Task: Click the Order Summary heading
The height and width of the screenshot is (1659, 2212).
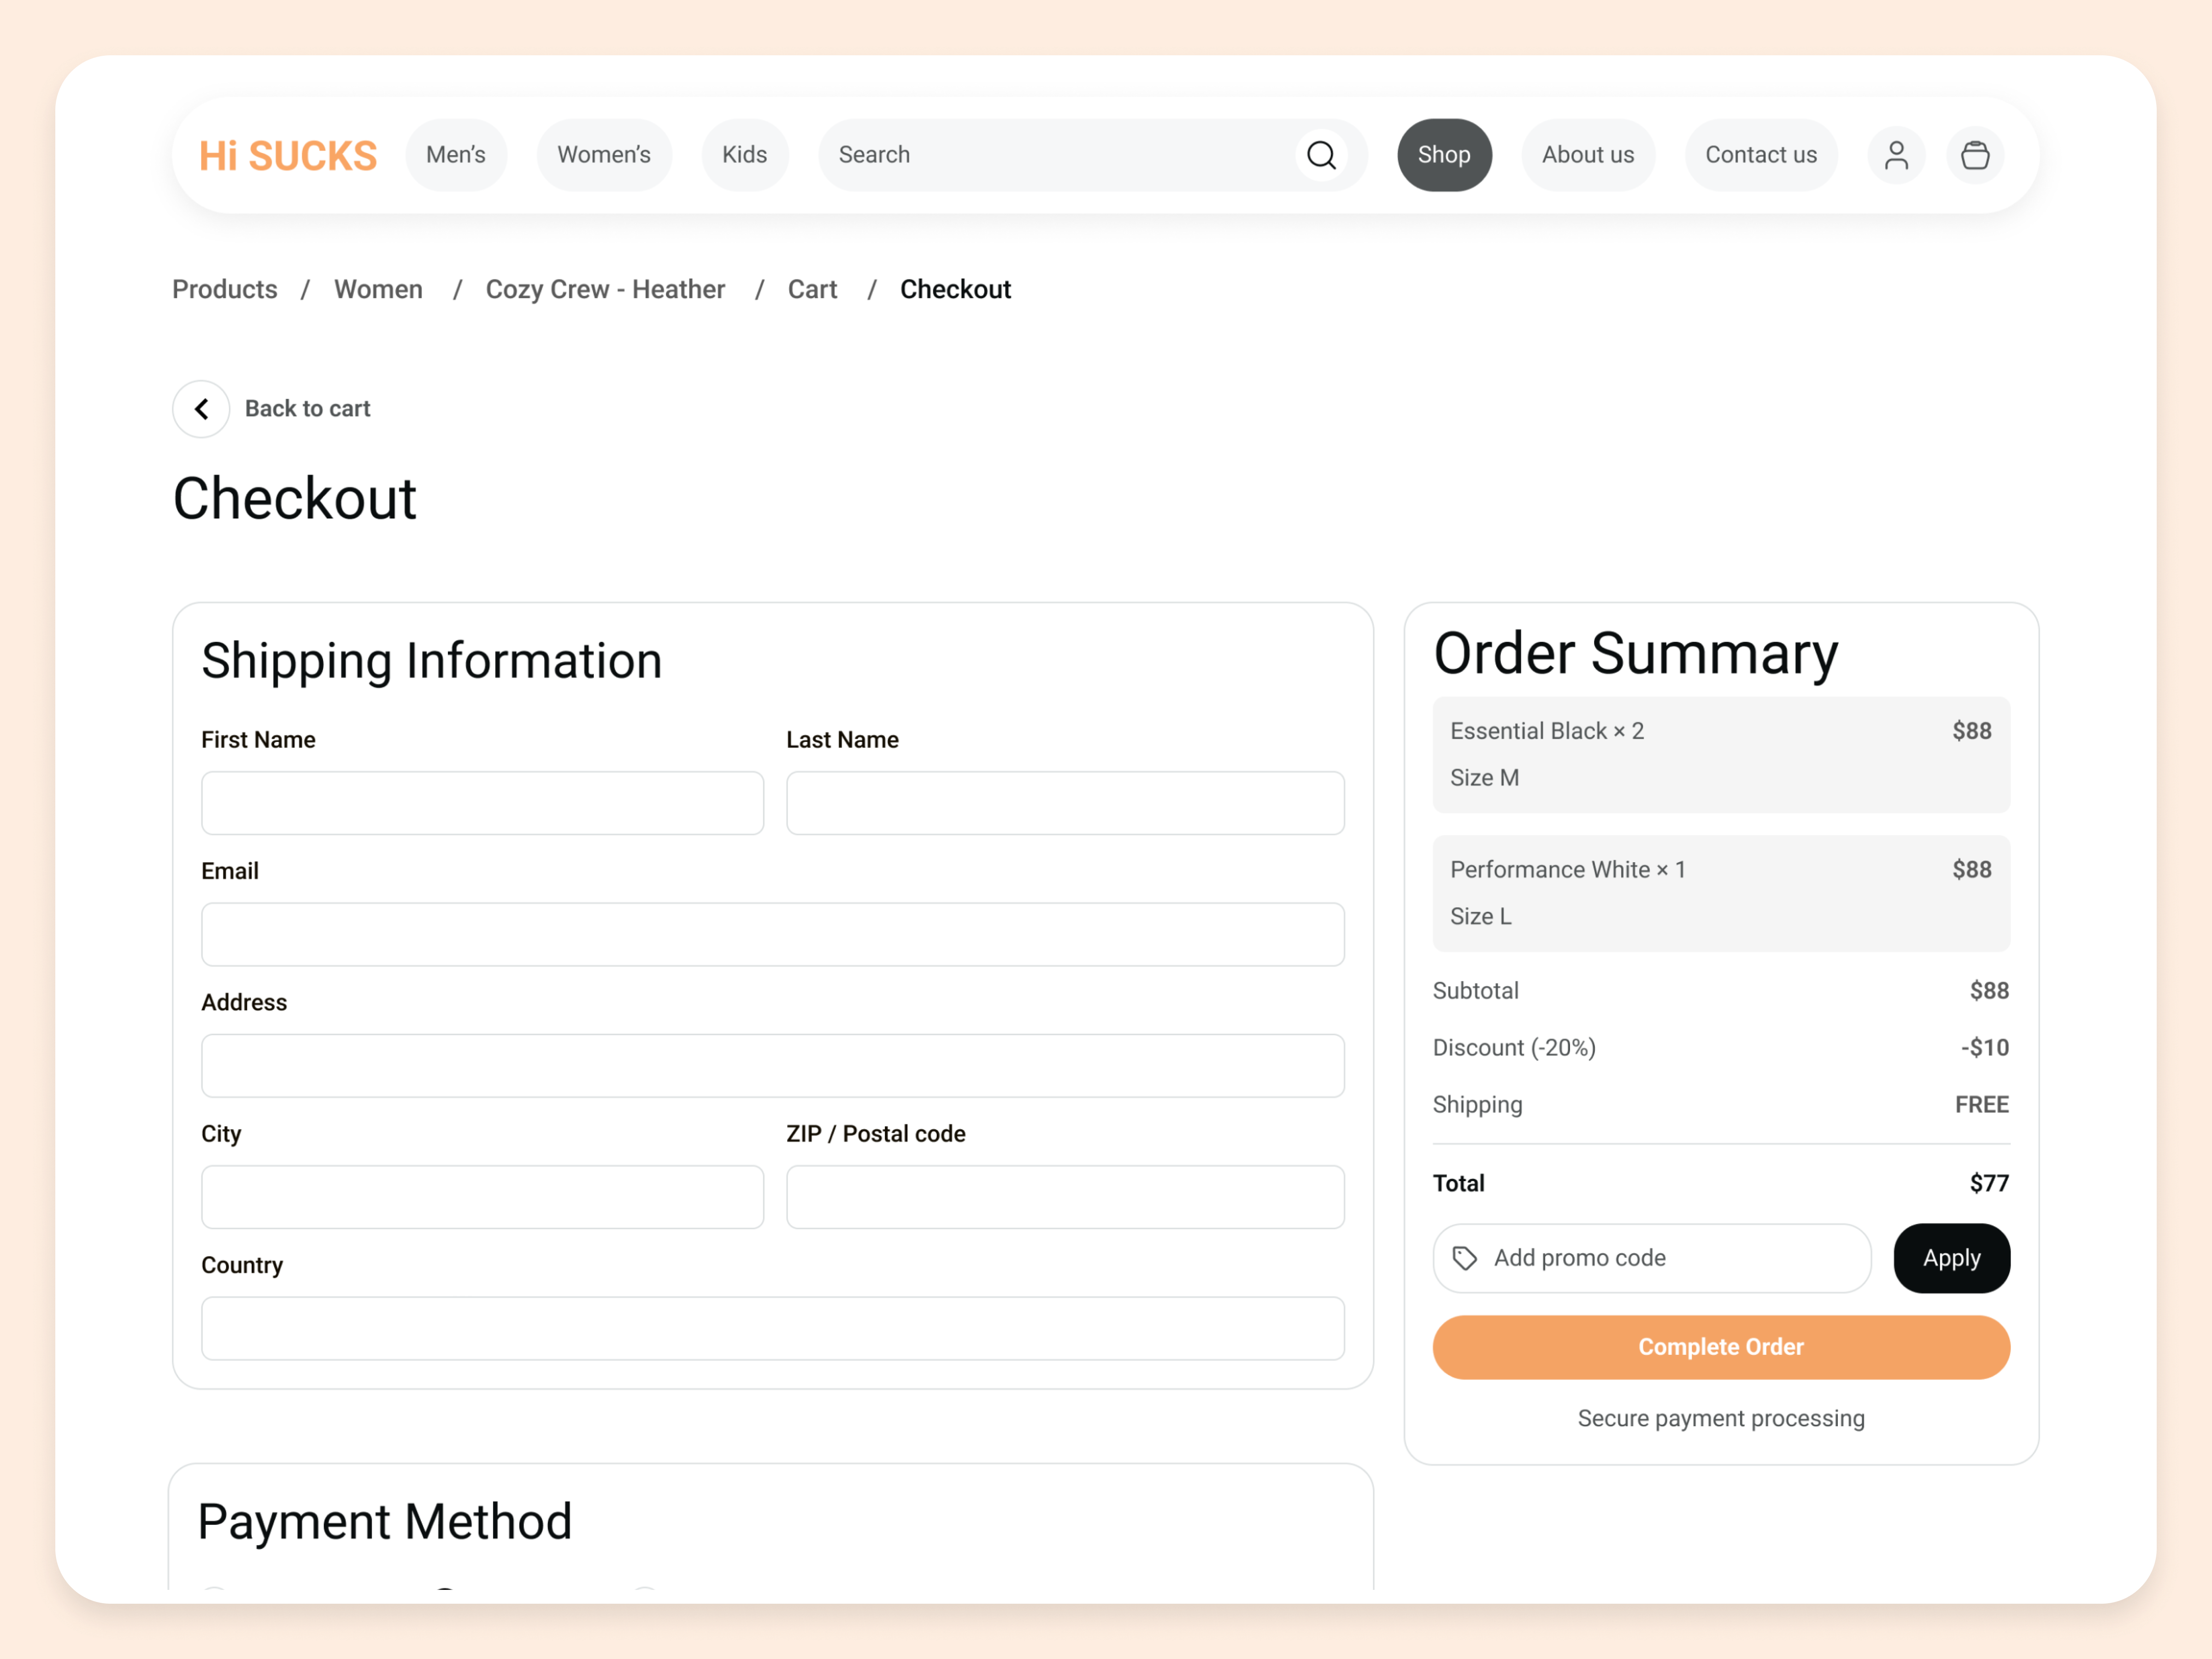Action: coord(1636,654)
